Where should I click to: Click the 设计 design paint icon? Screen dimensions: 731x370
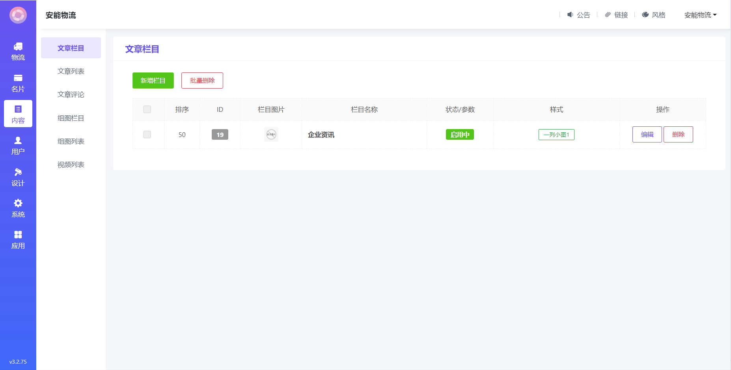tap(18, 172)
